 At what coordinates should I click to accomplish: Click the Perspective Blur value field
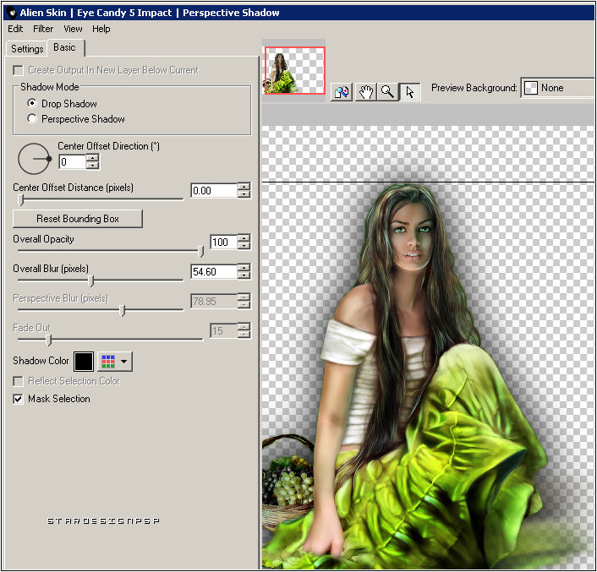(x=214, y=302)
